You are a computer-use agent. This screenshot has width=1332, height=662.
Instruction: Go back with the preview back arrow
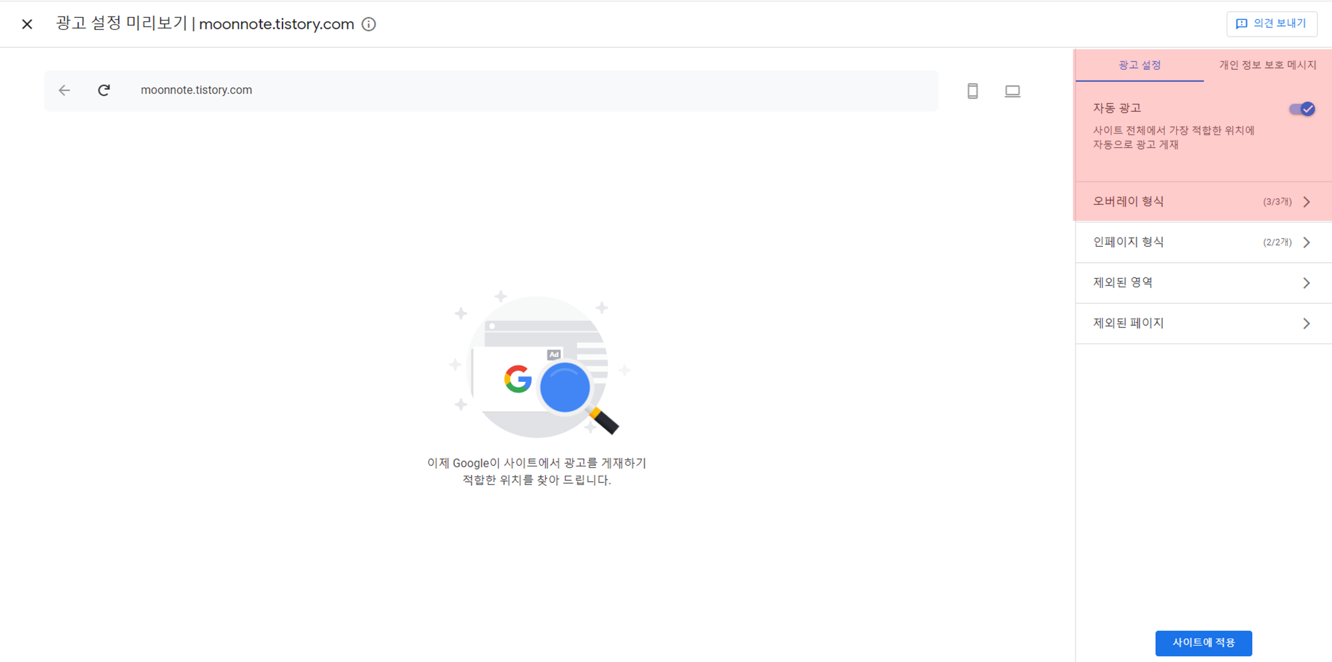click(65, 90)
